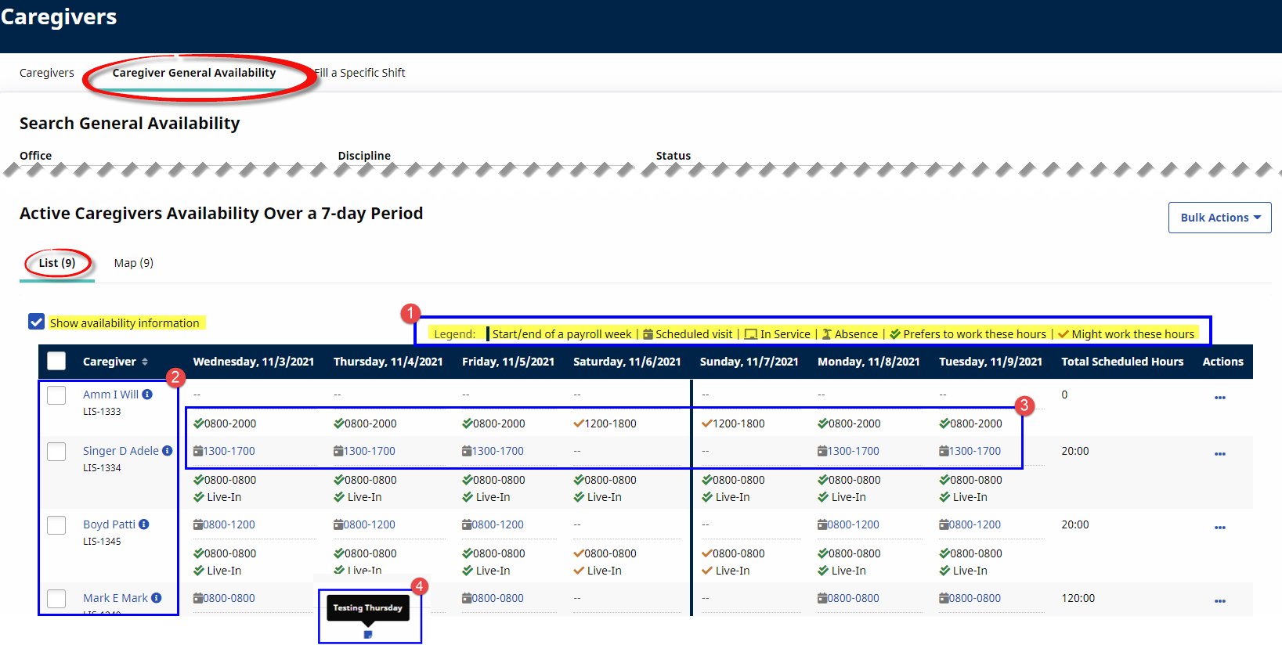Uncheck Show availability information checkbox
Image resolution: width=1282 pixels, height=645 pixels.
pos(36,322)
